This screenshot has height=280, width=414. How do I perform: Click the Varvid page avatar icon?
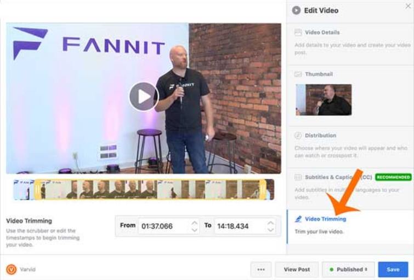click(x=12, y=270)
